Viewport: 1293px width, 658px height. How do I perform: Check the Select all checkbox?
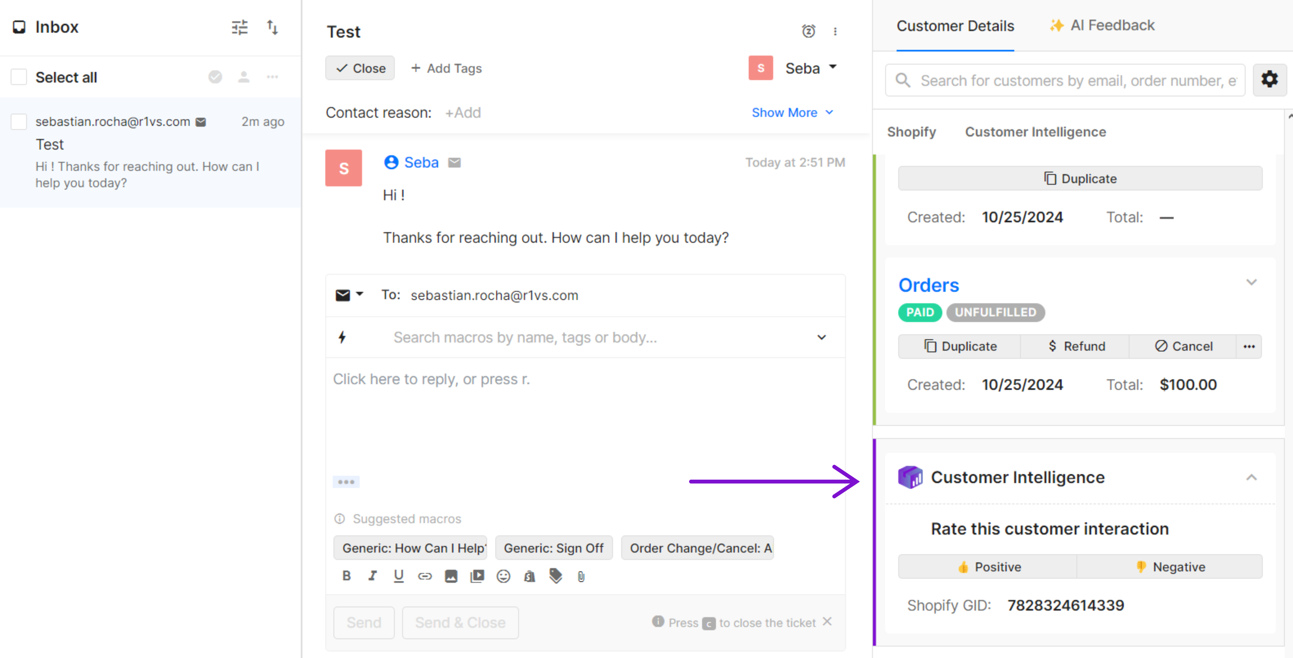point(19,77)
